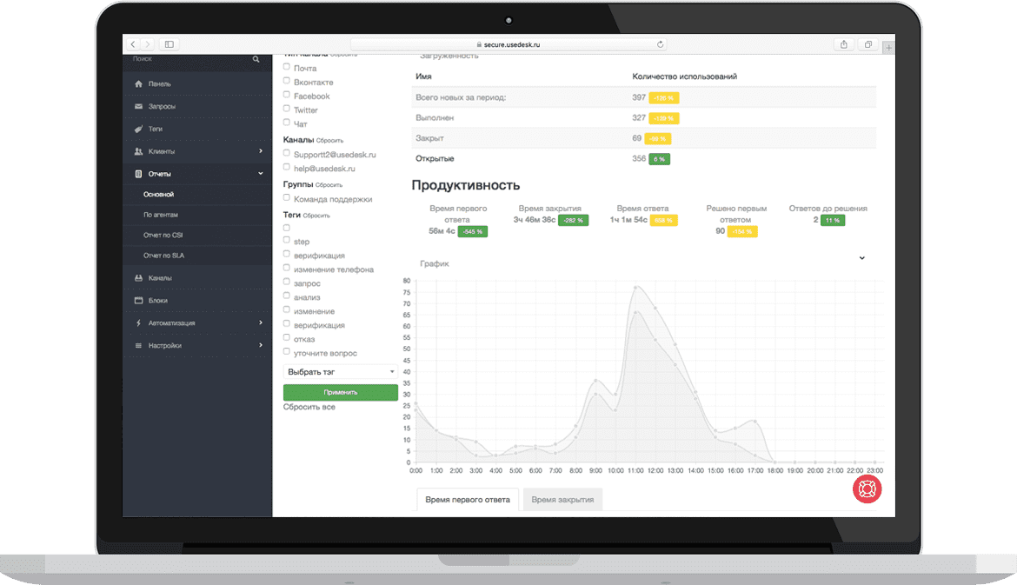This screenshot has width=1017, height=585.
Task: Click the browser reload icon
Action: coord(661,44)
